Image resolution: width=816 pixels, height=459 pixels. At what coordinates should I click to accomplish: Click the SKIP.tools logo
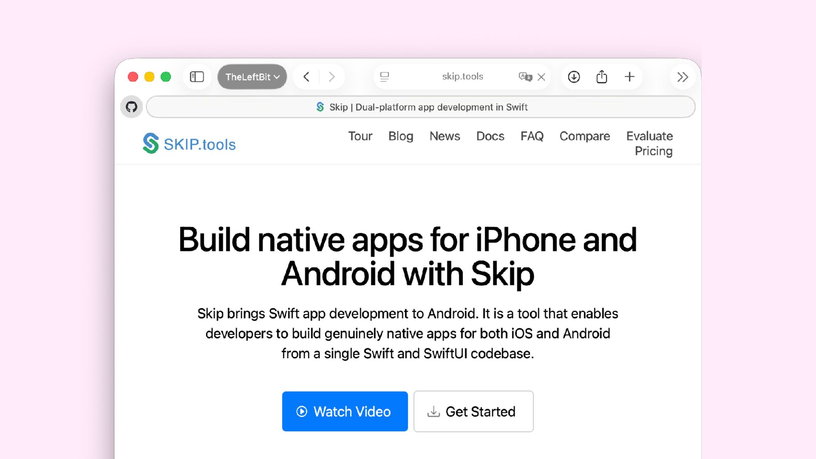pyautogui.click(x=189, y=144)
